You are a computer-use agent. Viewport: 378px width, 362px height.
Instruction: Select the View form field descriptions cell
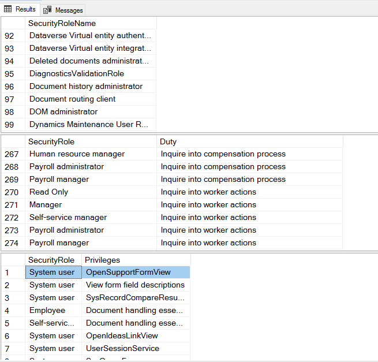pos(136,285)
